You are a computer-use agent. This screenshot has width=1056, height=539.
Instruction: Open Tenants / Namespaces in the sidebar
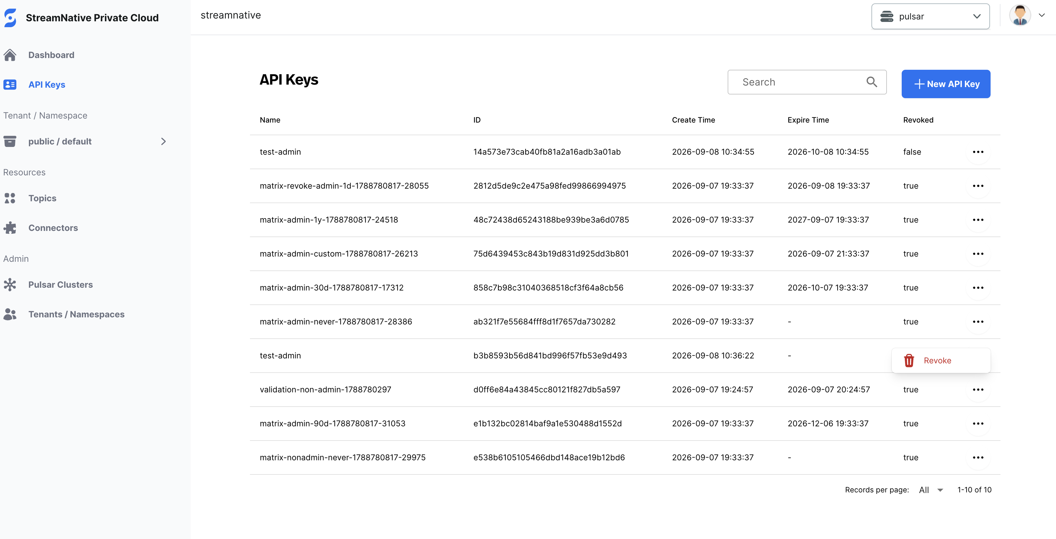point(76,314)
